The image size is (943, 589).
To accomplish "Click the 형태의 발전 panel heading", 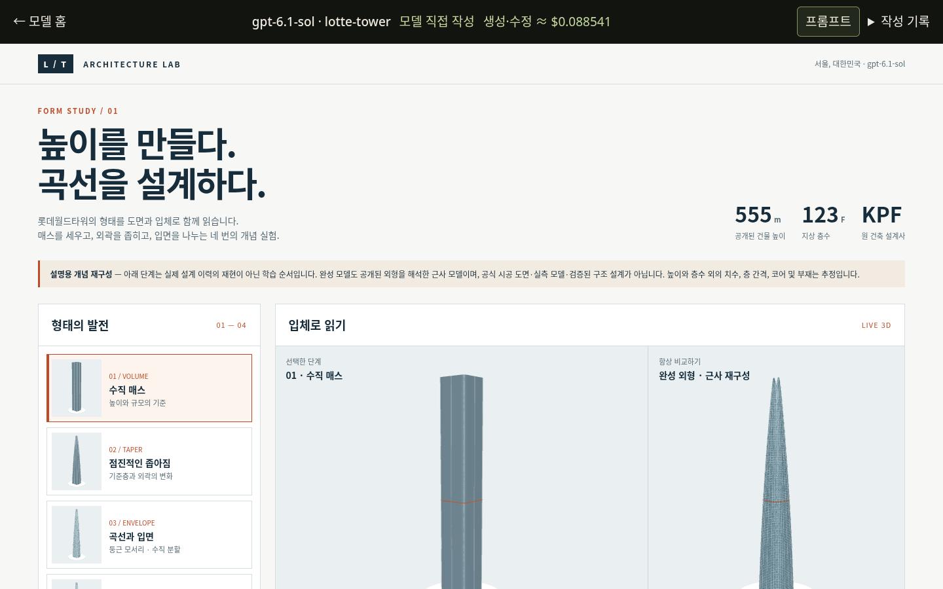I will click(80, 325).
